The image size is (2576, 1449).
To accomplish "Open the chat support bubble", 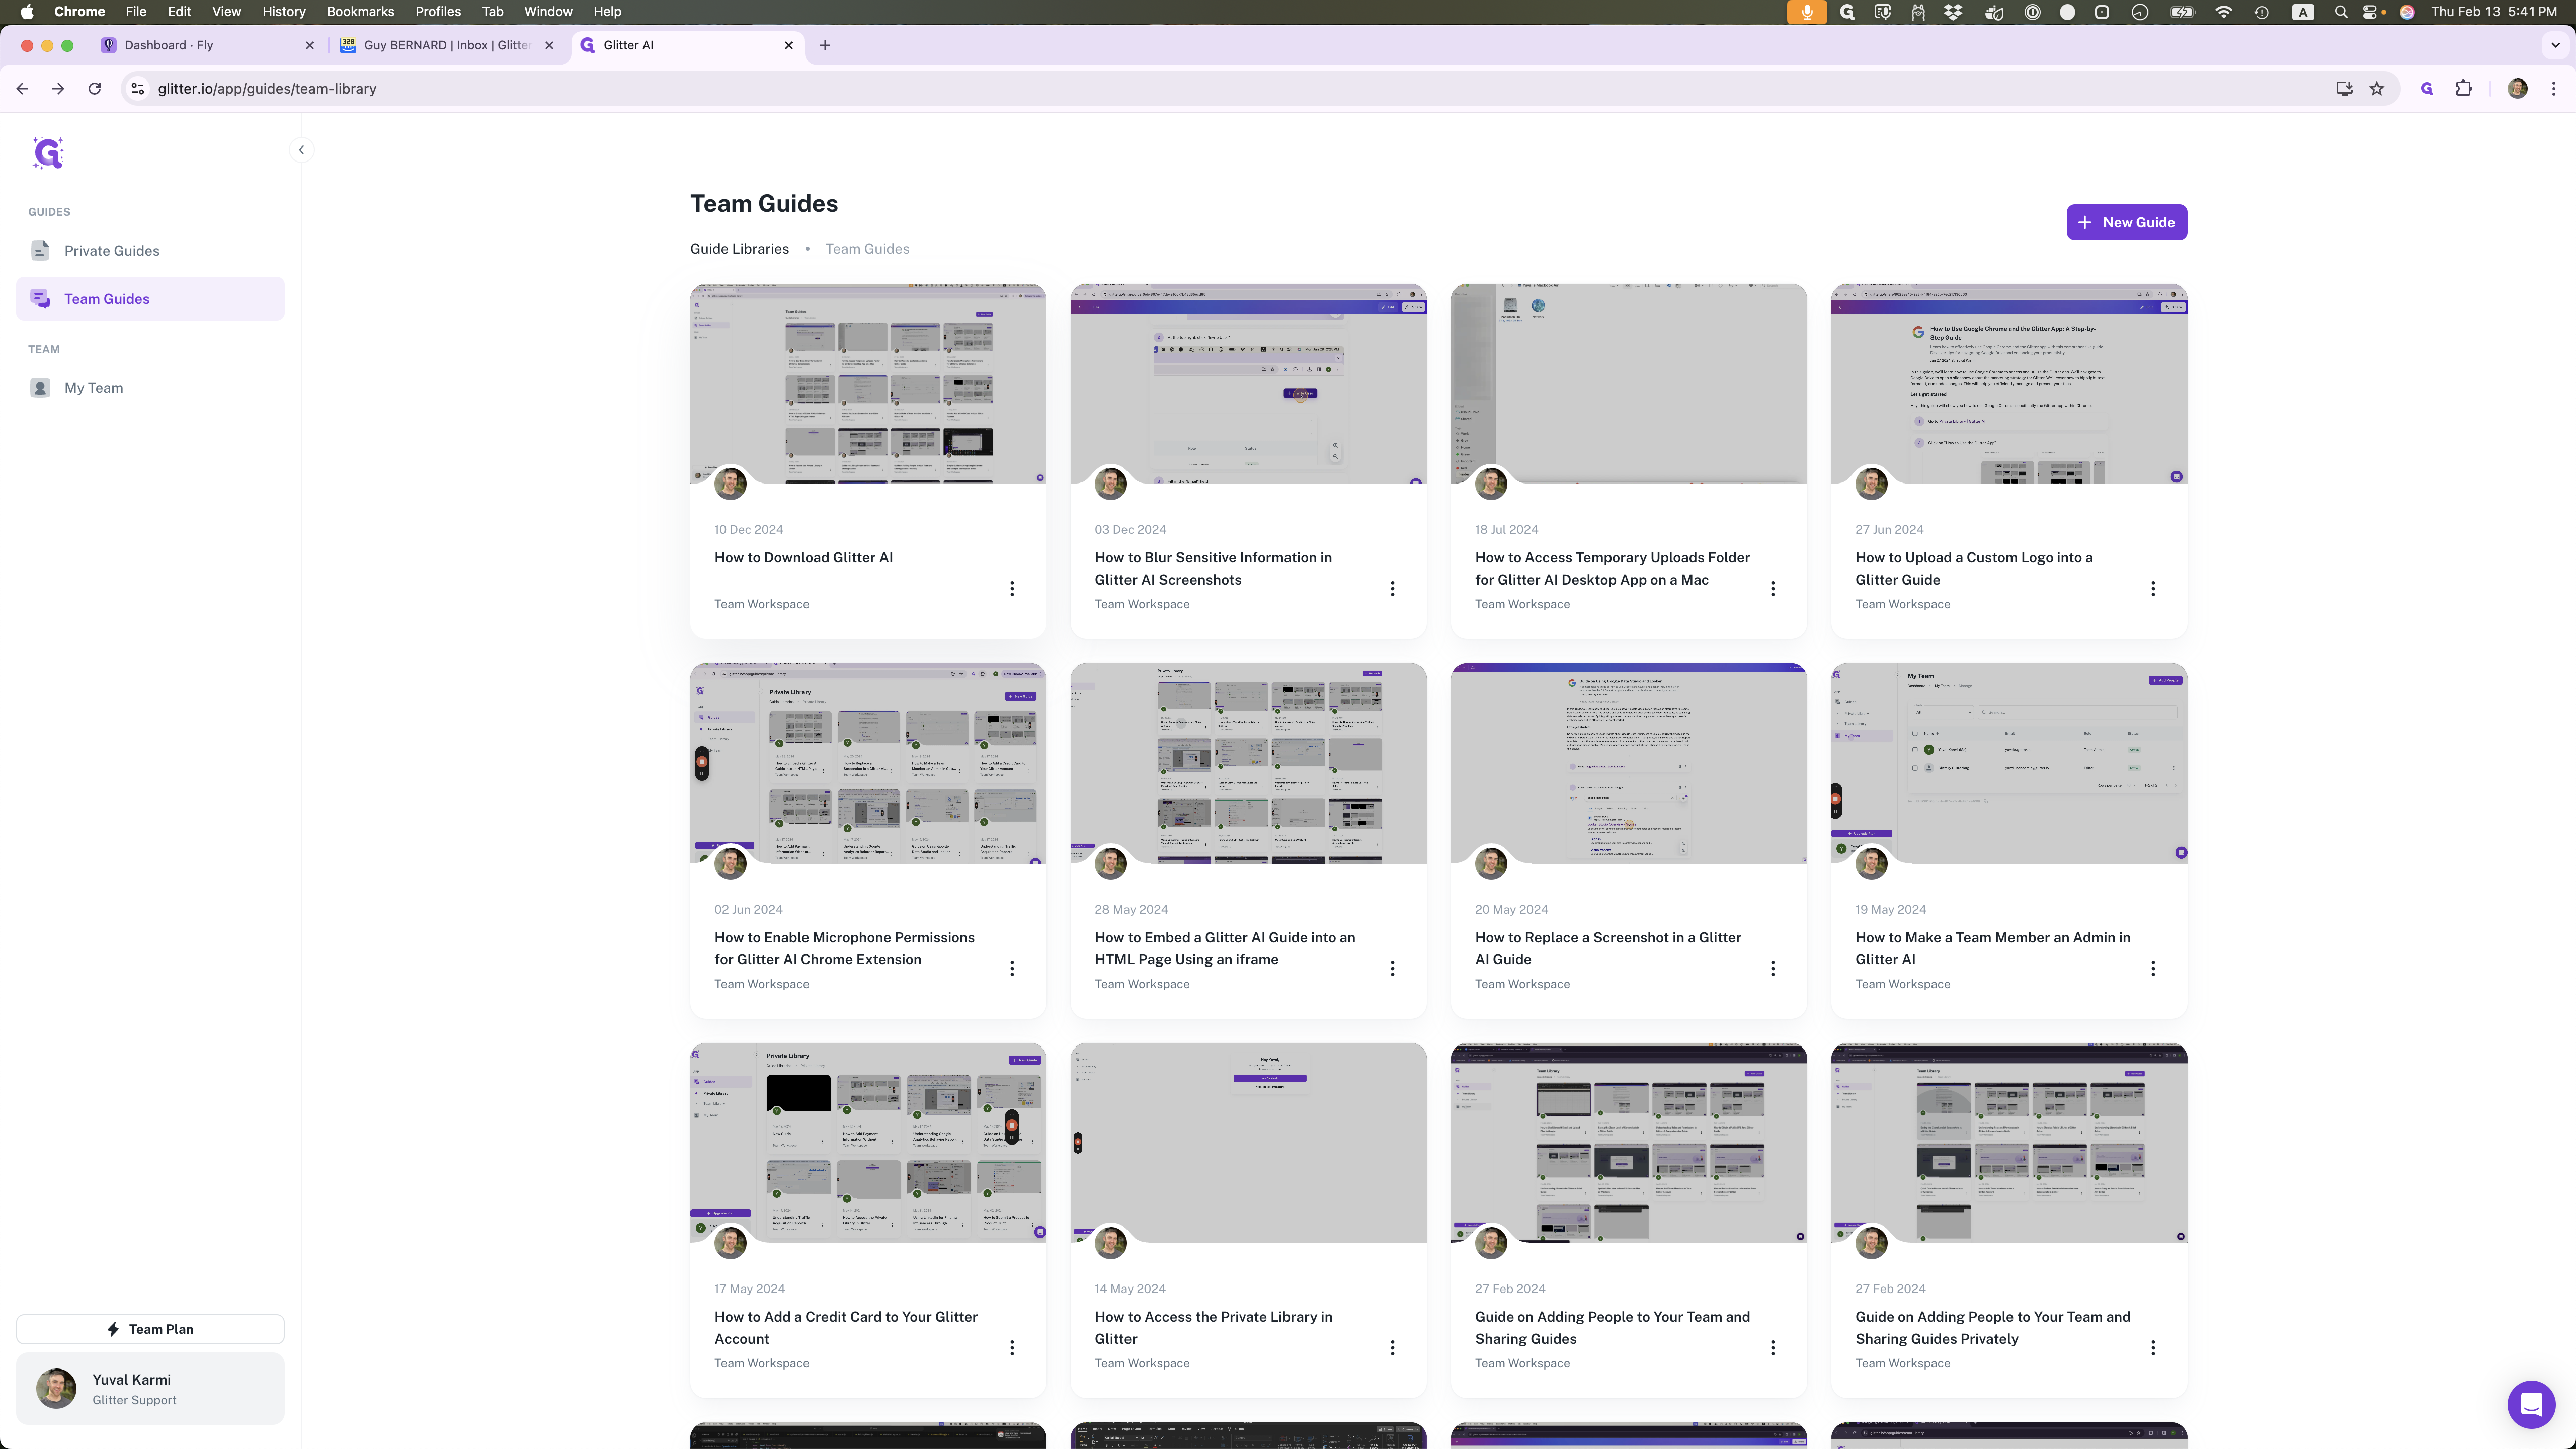I will coord(2531,1404).
